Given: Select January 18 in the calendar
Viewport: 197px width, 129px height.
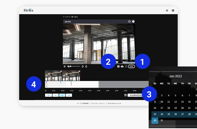Looking at the screenshot, I should (169, 108).
